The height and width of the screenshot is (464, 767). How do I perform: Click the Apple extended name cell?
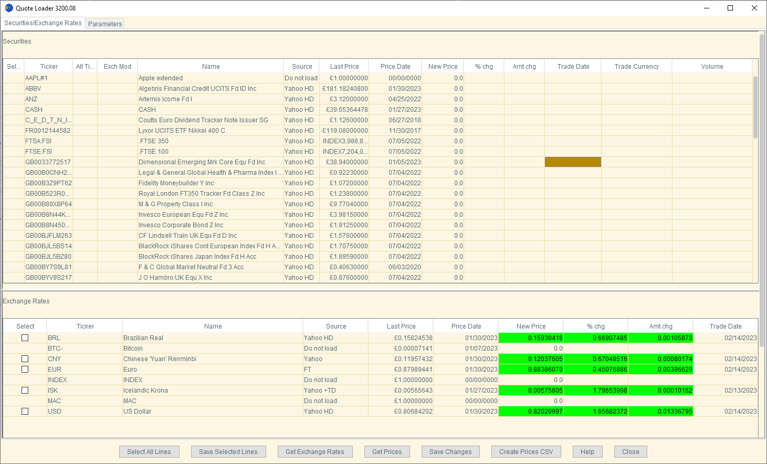211,78
